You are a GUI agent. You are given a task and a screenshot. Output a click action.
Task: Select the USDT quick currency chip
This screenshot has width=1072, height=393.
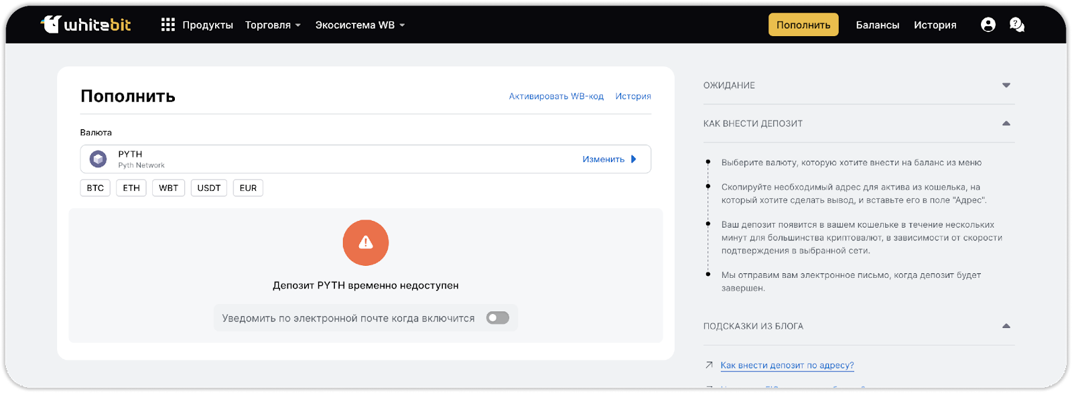click(x=209, y=188)
